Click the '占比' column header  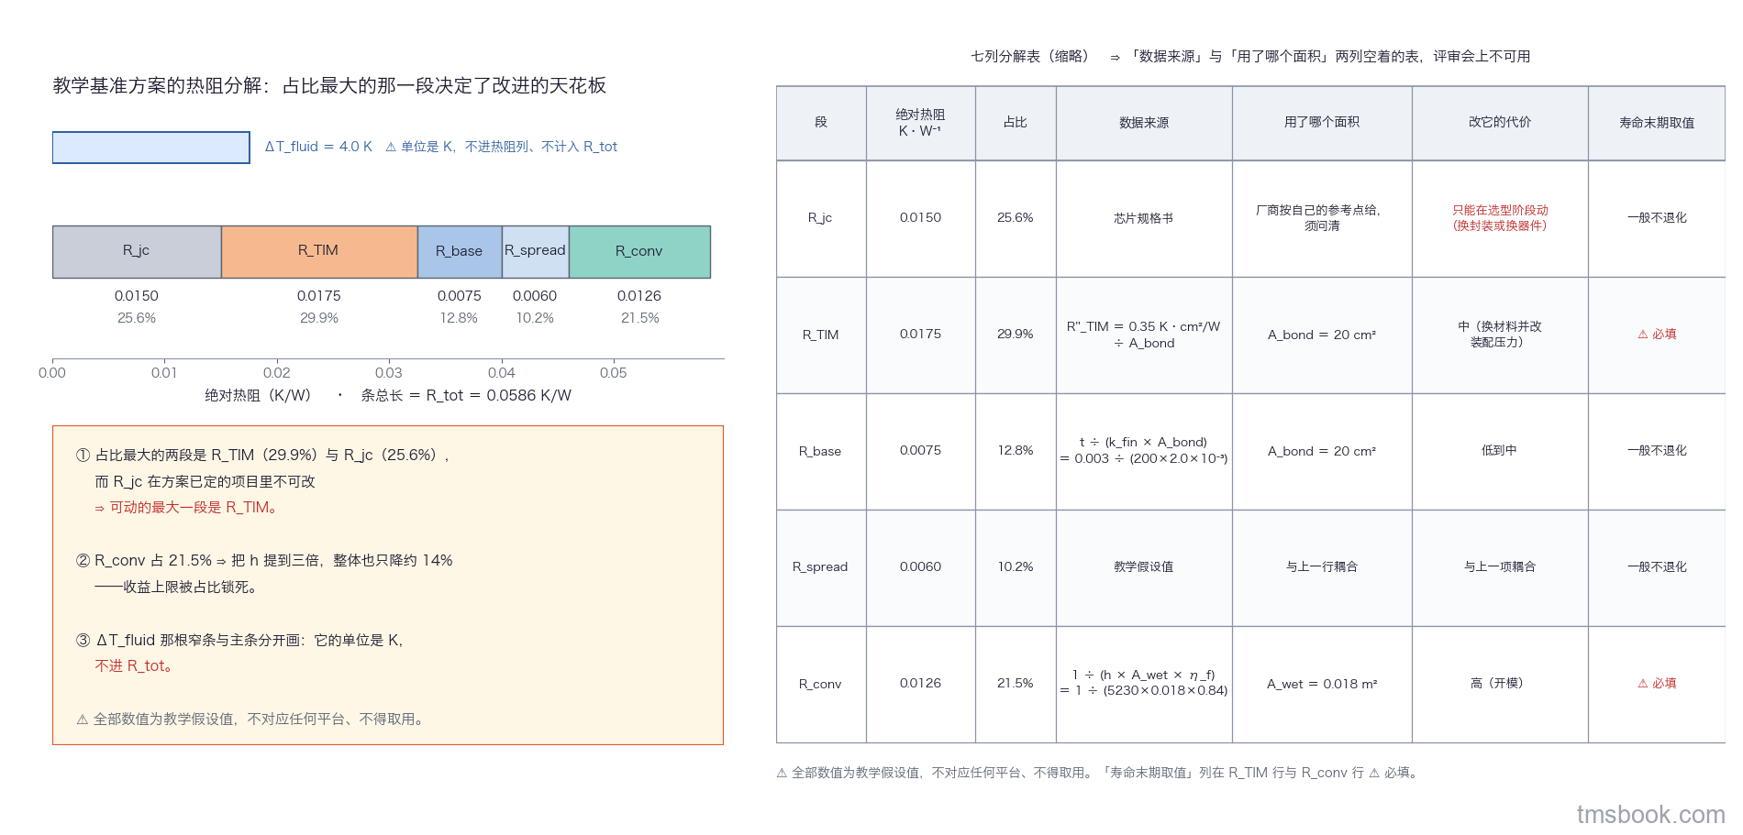pyautogui.click(x=1016, y=123)
